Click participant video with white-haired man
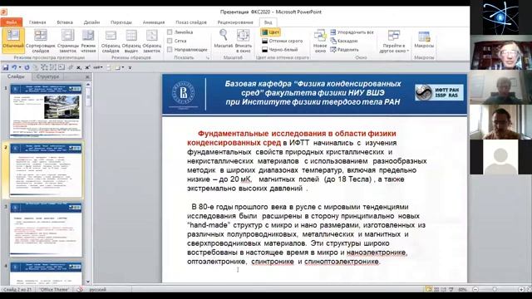The image size is (532, 299). coord(500,52)
